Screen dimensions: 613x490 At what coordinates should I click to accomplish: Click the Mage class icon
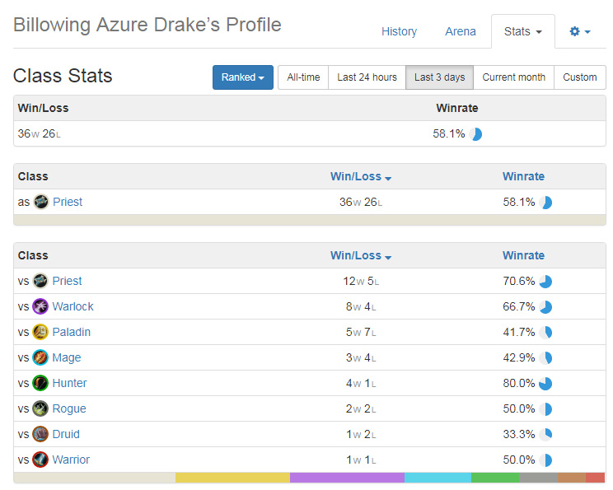coord(40,357)
